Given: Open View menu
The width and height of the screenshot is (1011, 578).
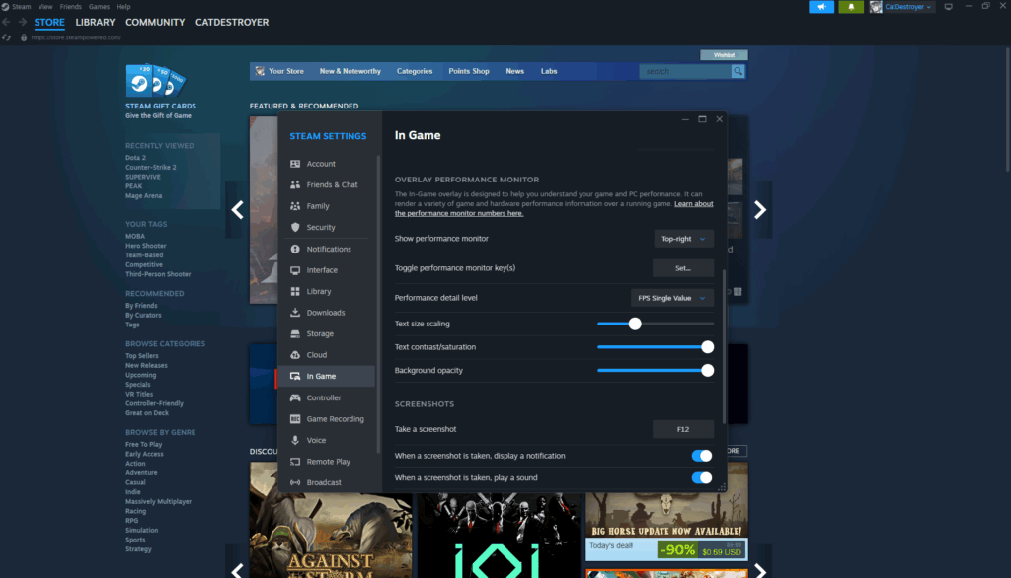Looking at the screenshot, I should click(45, 7).
